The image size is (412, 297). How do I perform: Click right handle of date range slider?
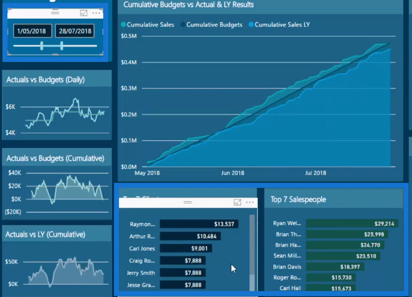pos(61,46)
